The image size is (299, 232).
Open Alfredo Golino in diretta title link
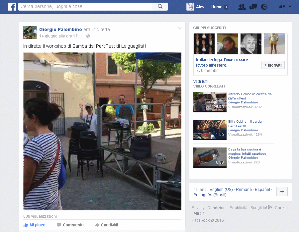coord(250,96)
